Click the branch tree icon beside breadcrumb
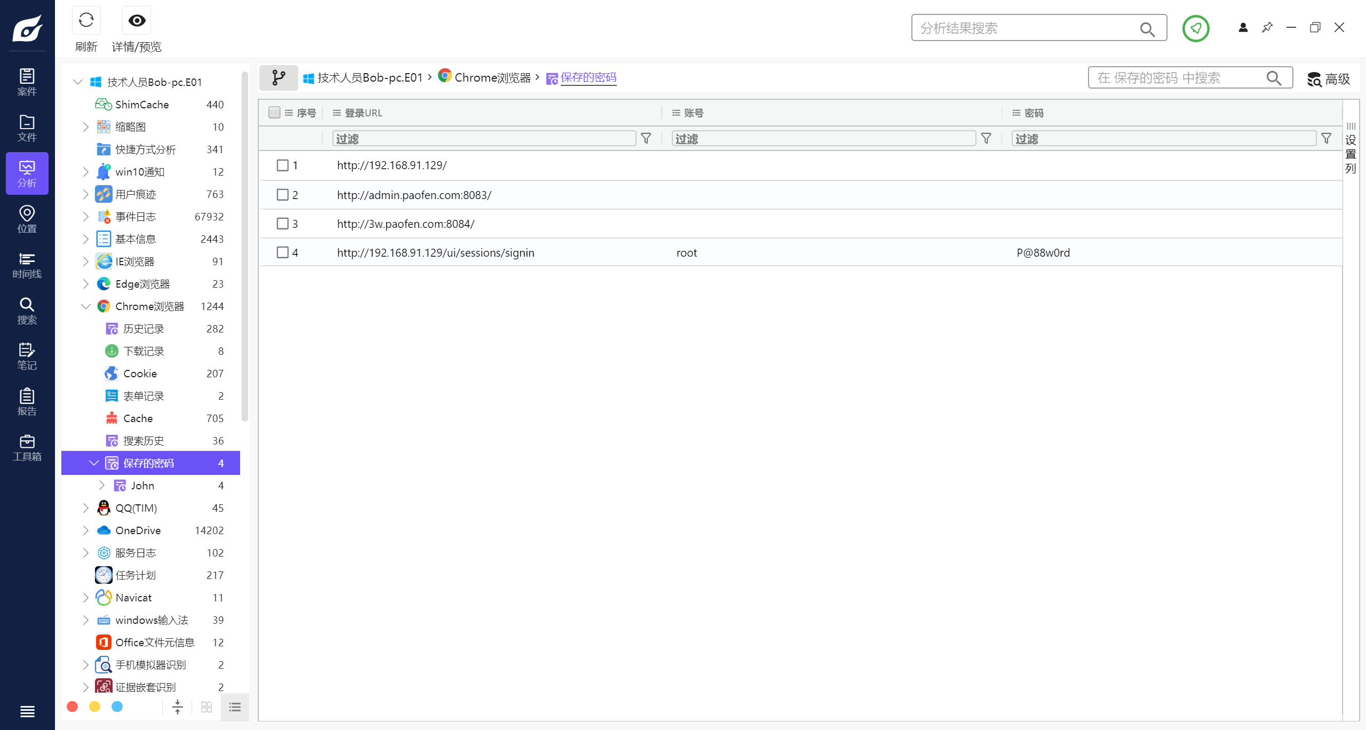This screenshot has height=730, width=1366. 279,78
